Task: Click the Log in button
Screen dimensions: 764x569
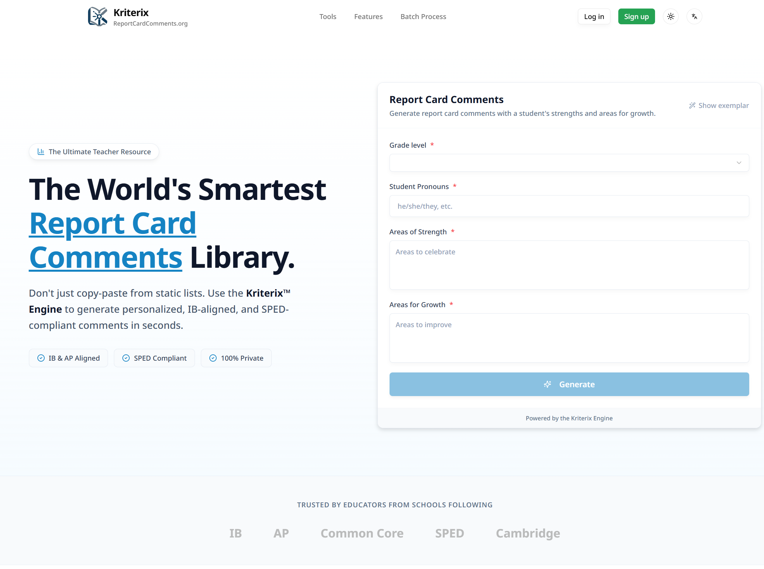Action: 594,16
